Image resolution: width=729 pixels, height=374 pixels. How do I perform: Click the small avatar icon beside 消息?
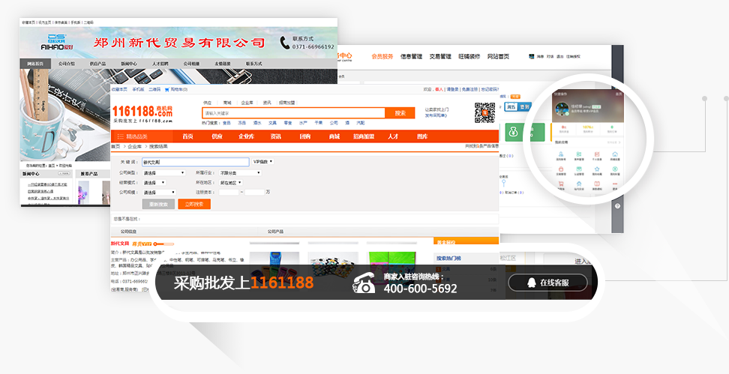[532, 56]
